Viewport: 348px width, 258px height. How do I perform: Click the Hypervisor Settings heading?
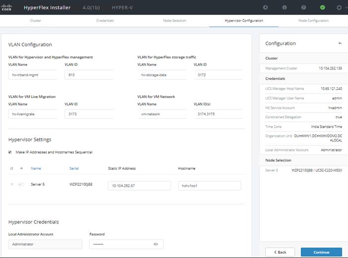(x=30, y=140)
